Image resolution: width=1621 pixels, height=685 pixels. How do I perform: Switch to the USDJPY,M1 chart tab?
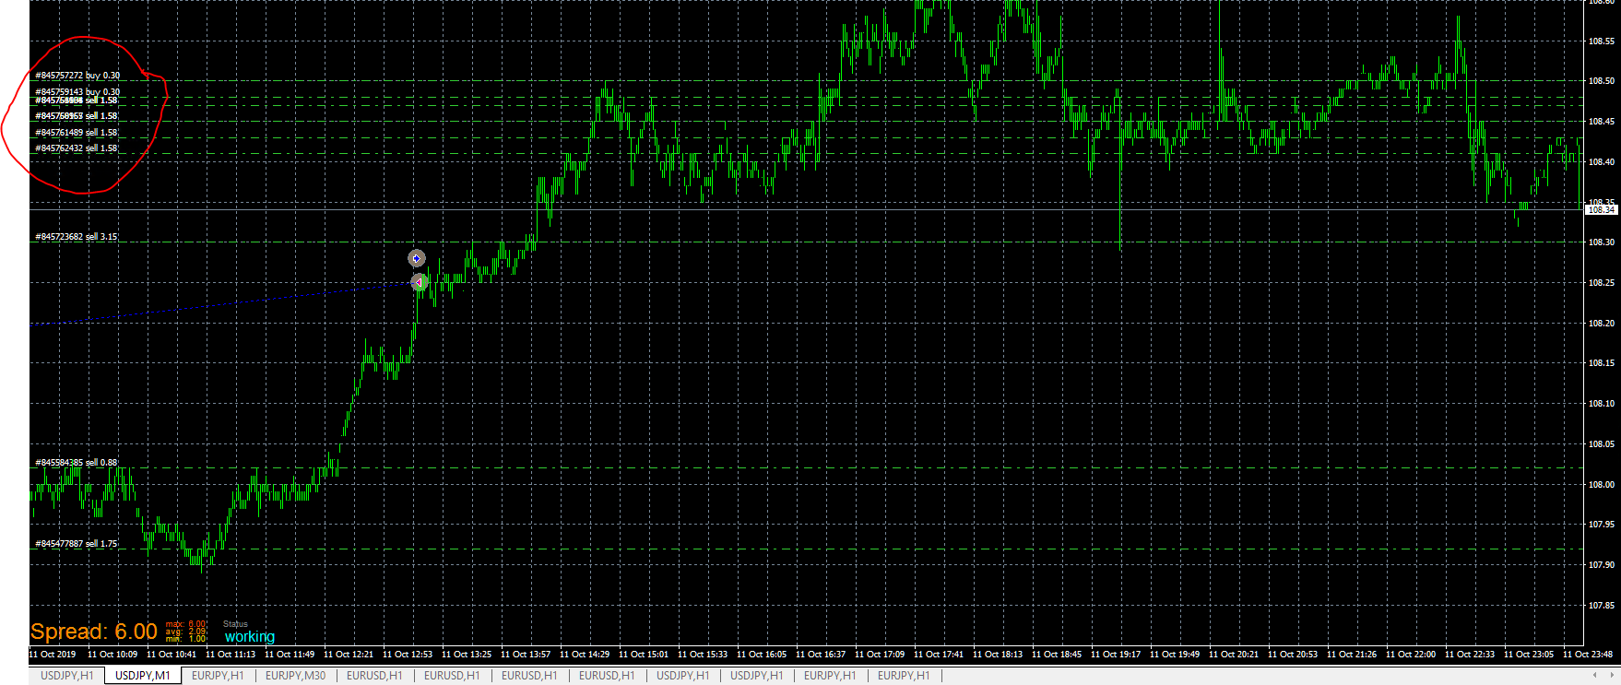[x=142, y=676]
